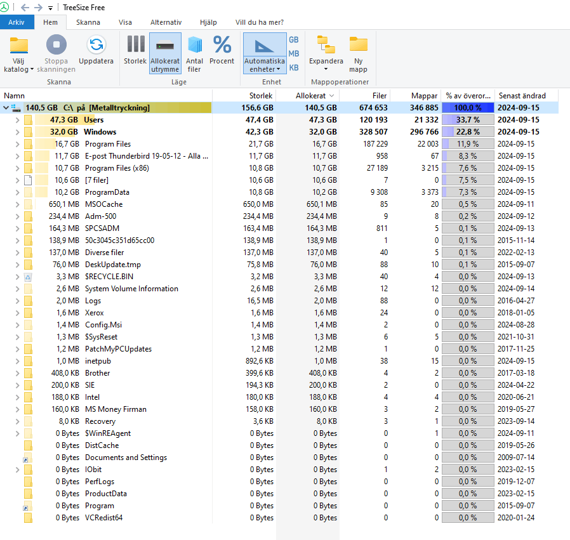Set the unit to GB

coord(294,39)
